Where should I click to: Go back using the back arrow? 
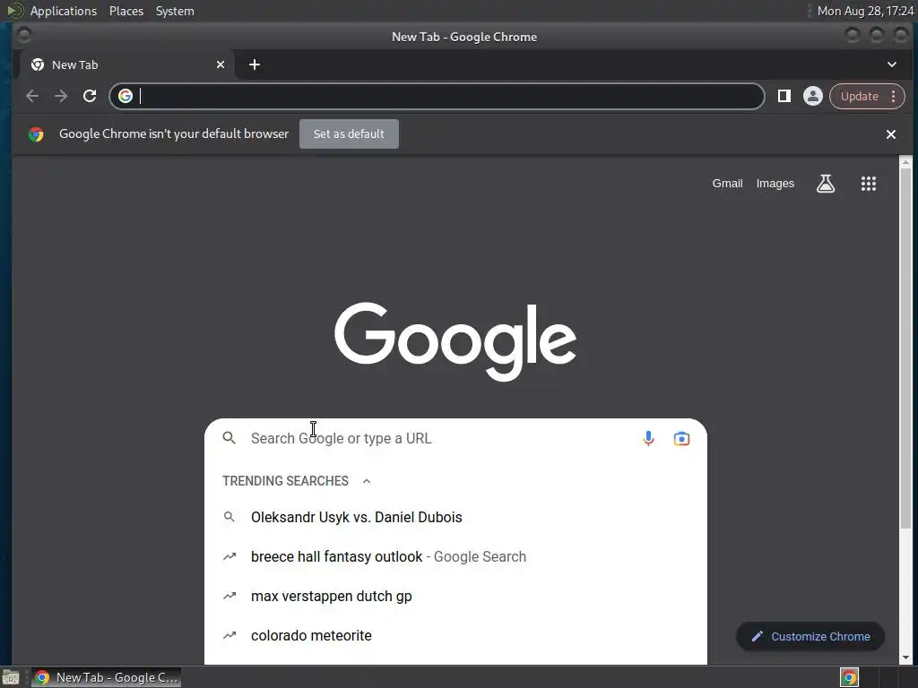pos(32,96)
